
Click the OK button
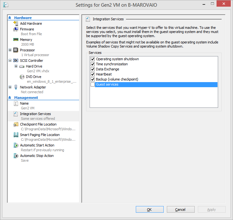point(149,210)
